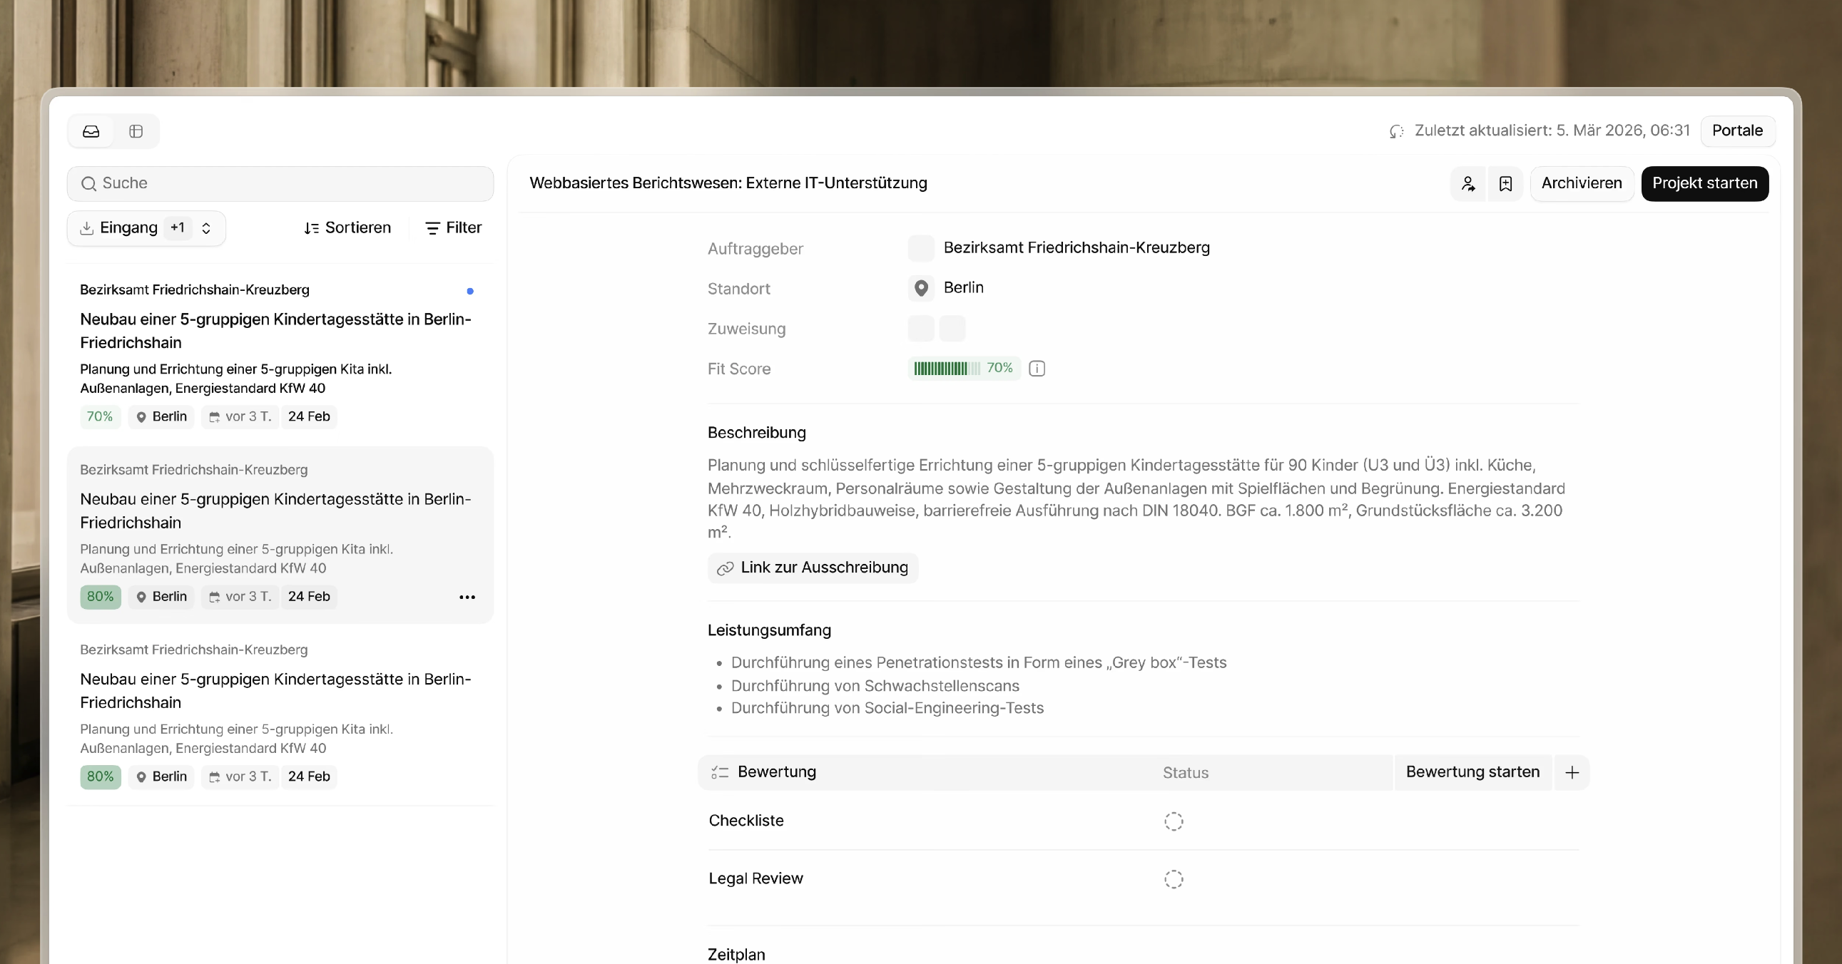The width and height of the screenshot is (1842, 964).
Task: Open the Fit Score info icon
Action: pyautogui.click(x=1036, y=369)
